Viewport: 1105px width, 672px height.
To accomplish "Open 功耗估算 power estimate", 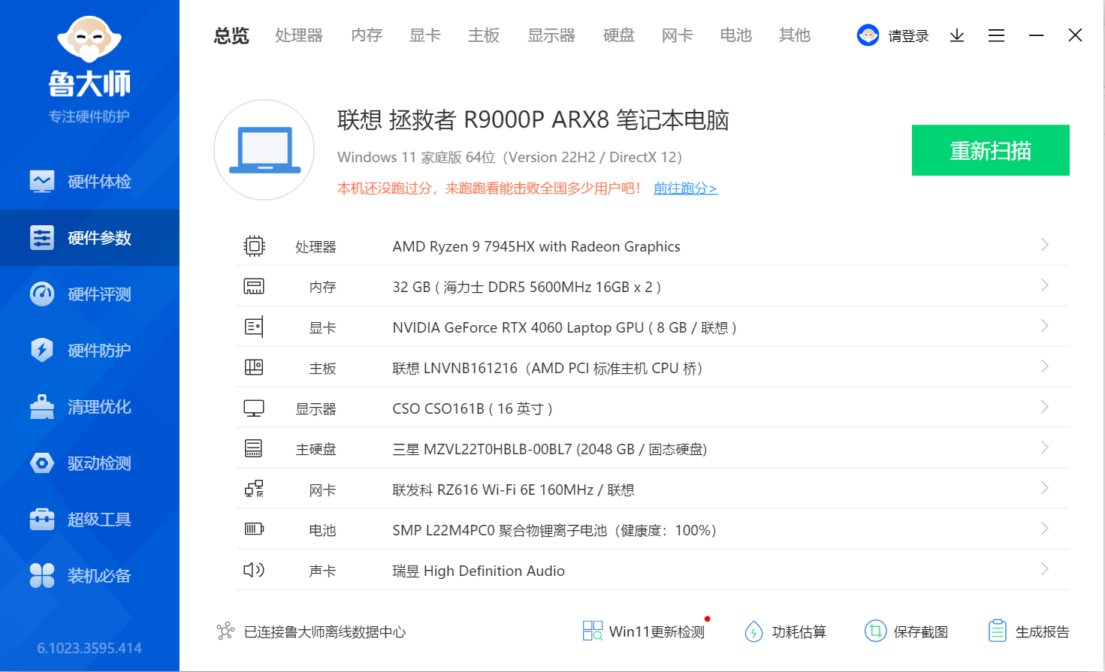I will coord(785,631).
